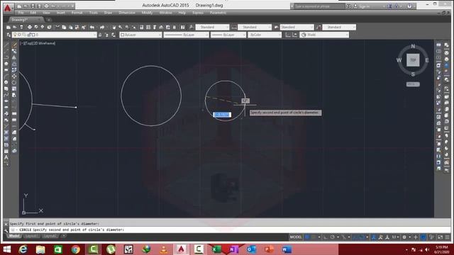Click the dynamic input diameter value box
The image size is (454, 255).
tap(222, 115)
